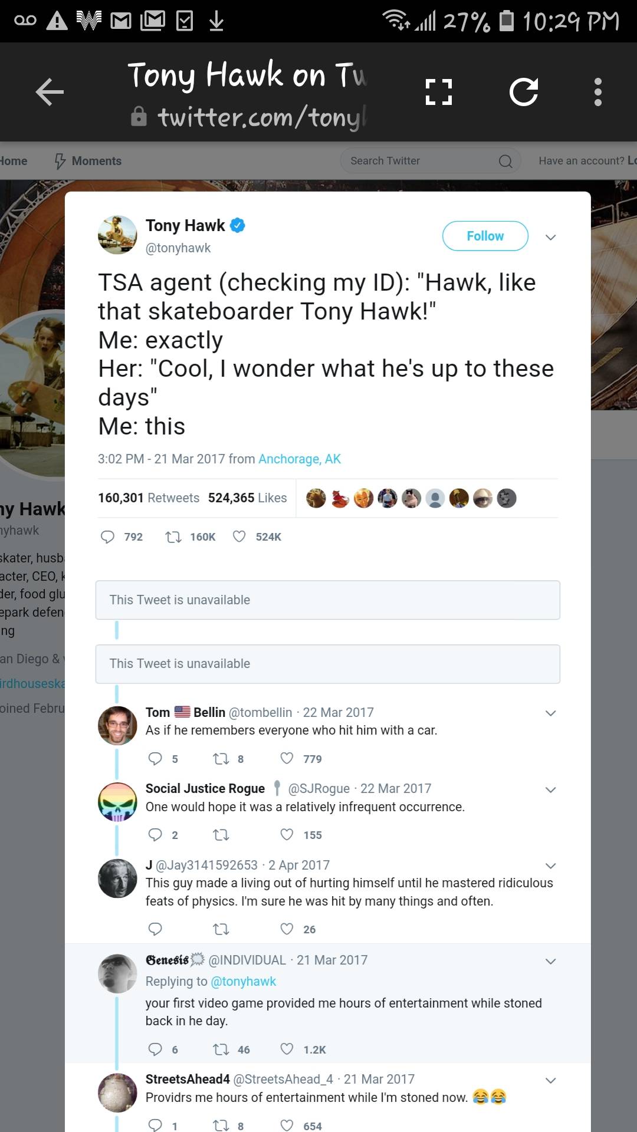Screen dimensions: 637x1132
Task: Open replies via the speech bubble icon
Action: click(108, 537)
